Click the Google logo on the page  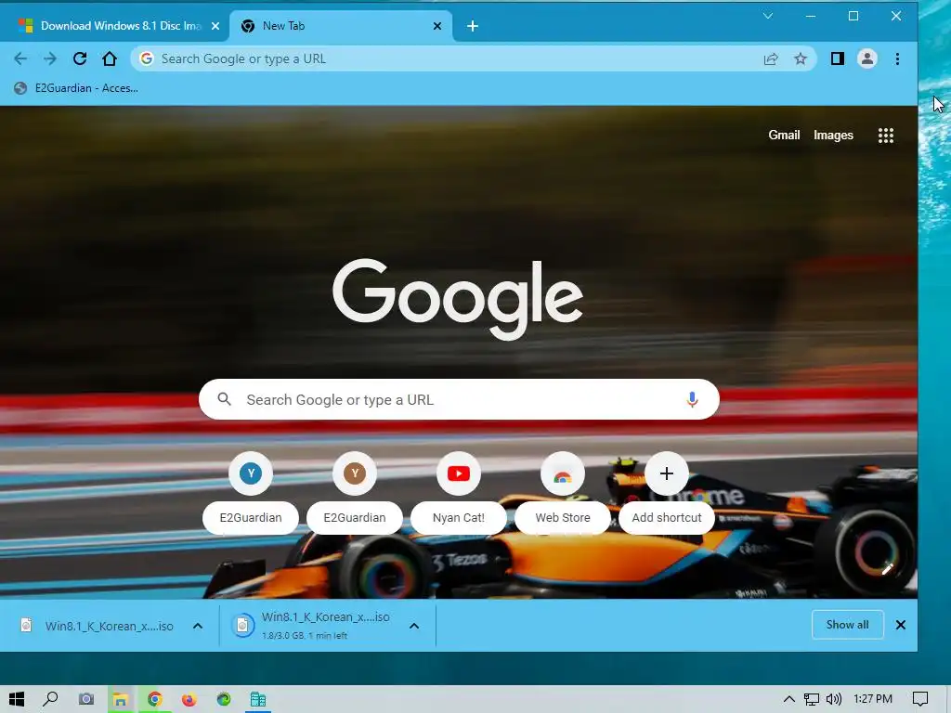click(458, 299)
